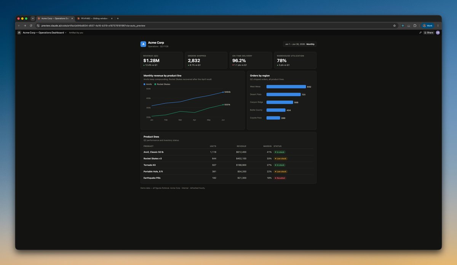Click the blue Acme Corp 'A' logo
457x265 pixels.
(143, 44)
